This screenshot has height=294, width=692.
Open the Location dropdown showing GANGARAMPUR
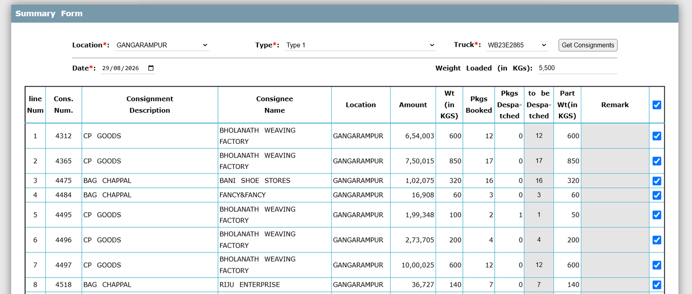pyautogui.click(x=162, y=45)
